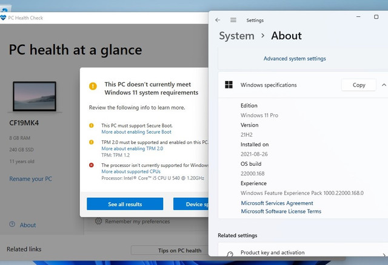Click the laptop thumbnail image in PC Health Check
The height and width of the screenshot is (265, 388).
pos(35,97)
